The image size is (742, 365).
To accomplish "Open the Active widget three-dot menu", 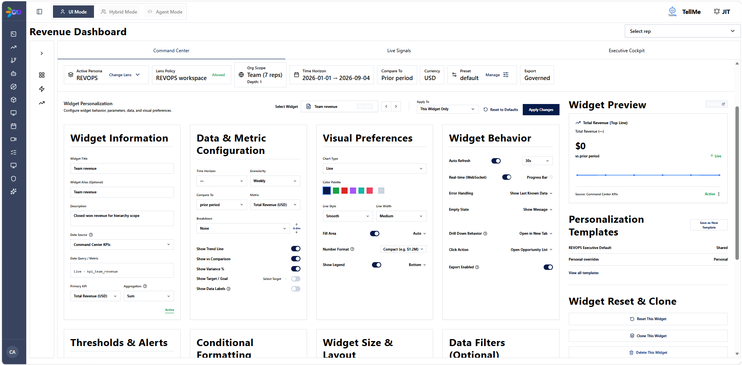I will [x=719, y=194].
